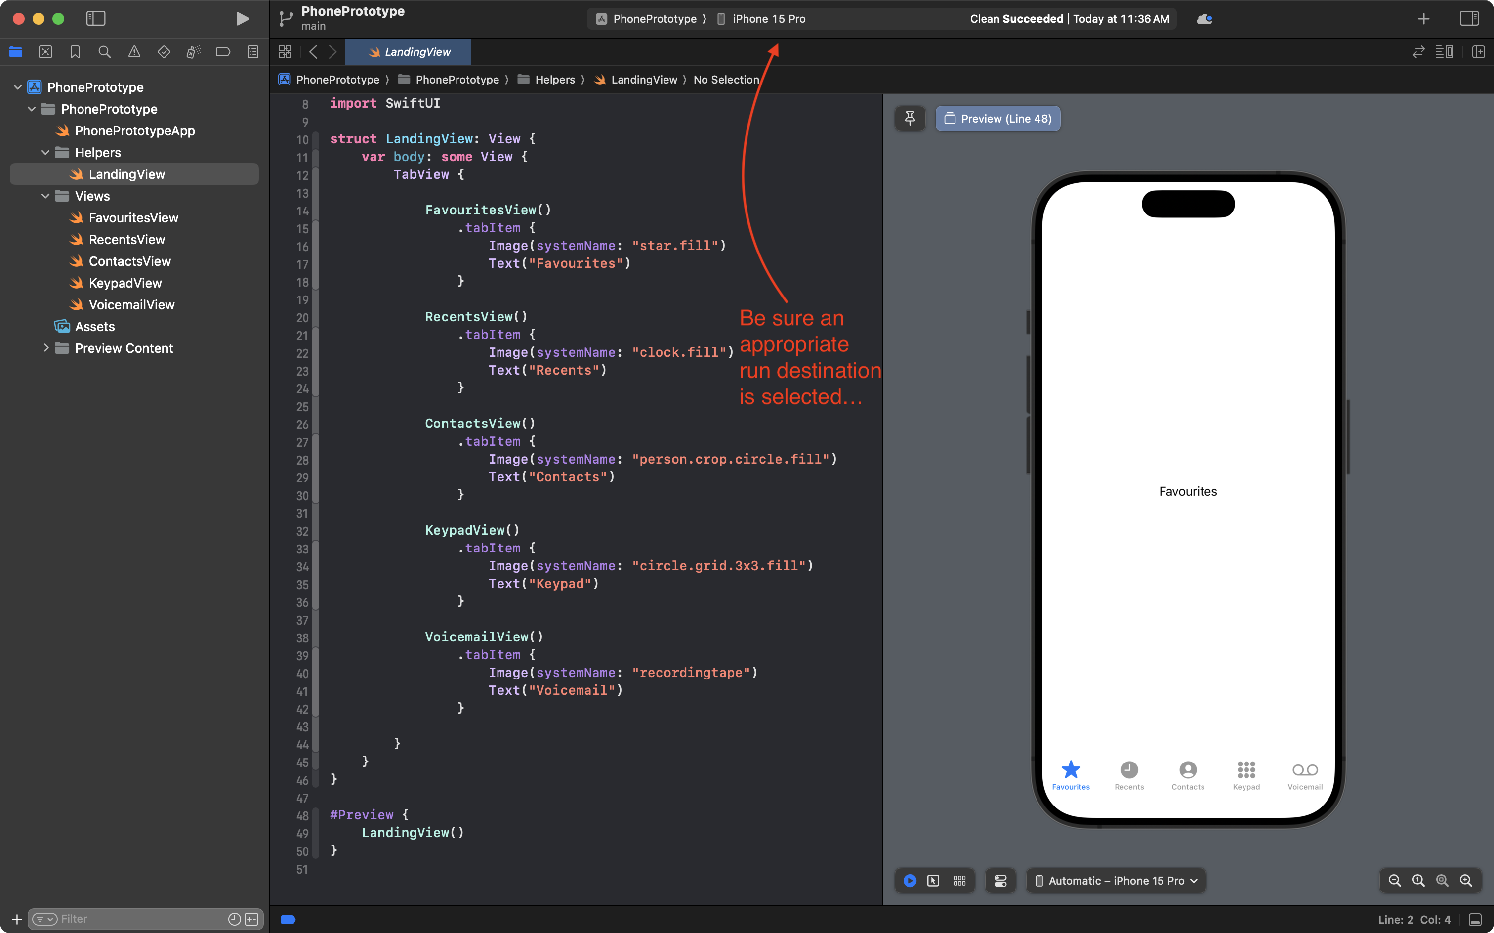Collapse the Helpers folder
Viewport: 1494px width, 933px height.
(45, 152)
